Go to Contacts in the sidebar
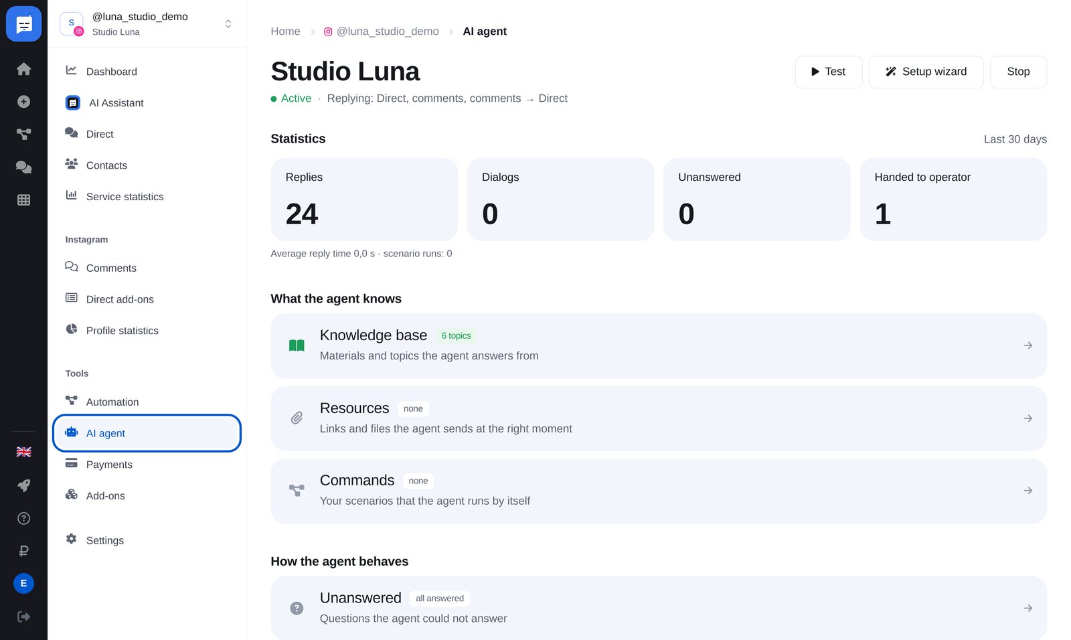The width and height of the screenshot is (1071, 640). [x=147, y=165]
